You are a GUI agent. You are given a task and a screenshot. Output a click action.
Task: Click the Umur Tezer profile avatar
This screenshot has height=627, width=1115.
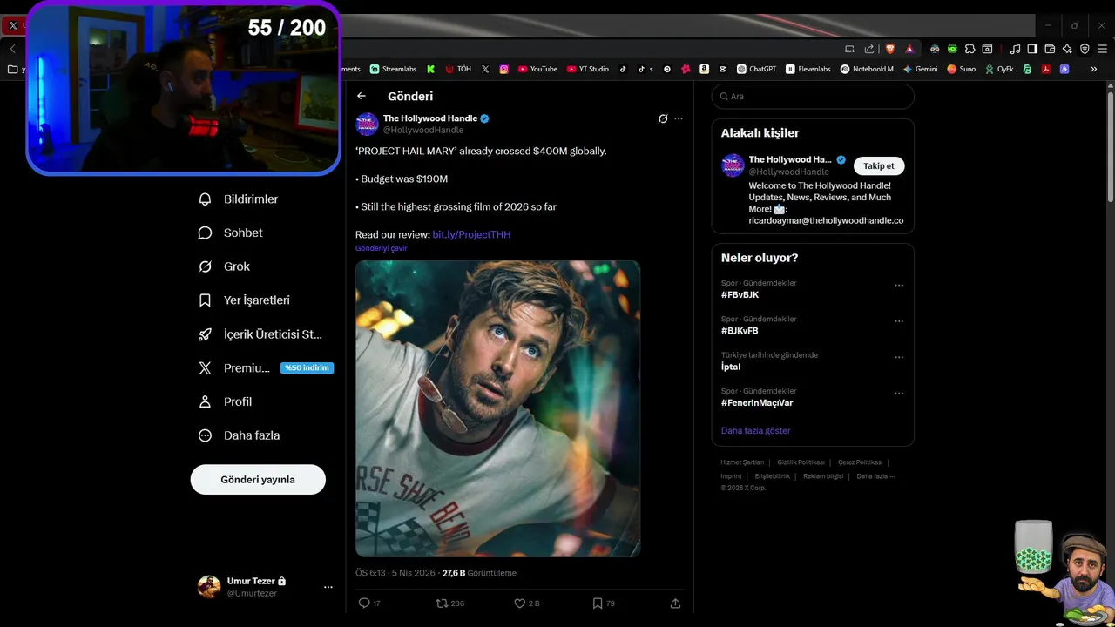(209, 586)
